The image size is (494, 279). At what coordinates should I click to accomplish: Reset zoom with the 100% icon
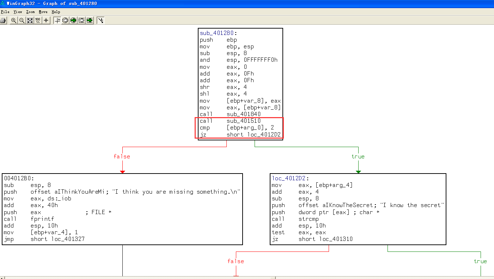(x=38, y=20)
